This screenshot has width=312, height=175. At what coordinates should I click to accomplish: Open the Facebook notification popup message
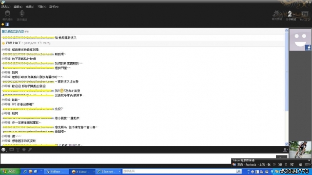coord(272,165)
